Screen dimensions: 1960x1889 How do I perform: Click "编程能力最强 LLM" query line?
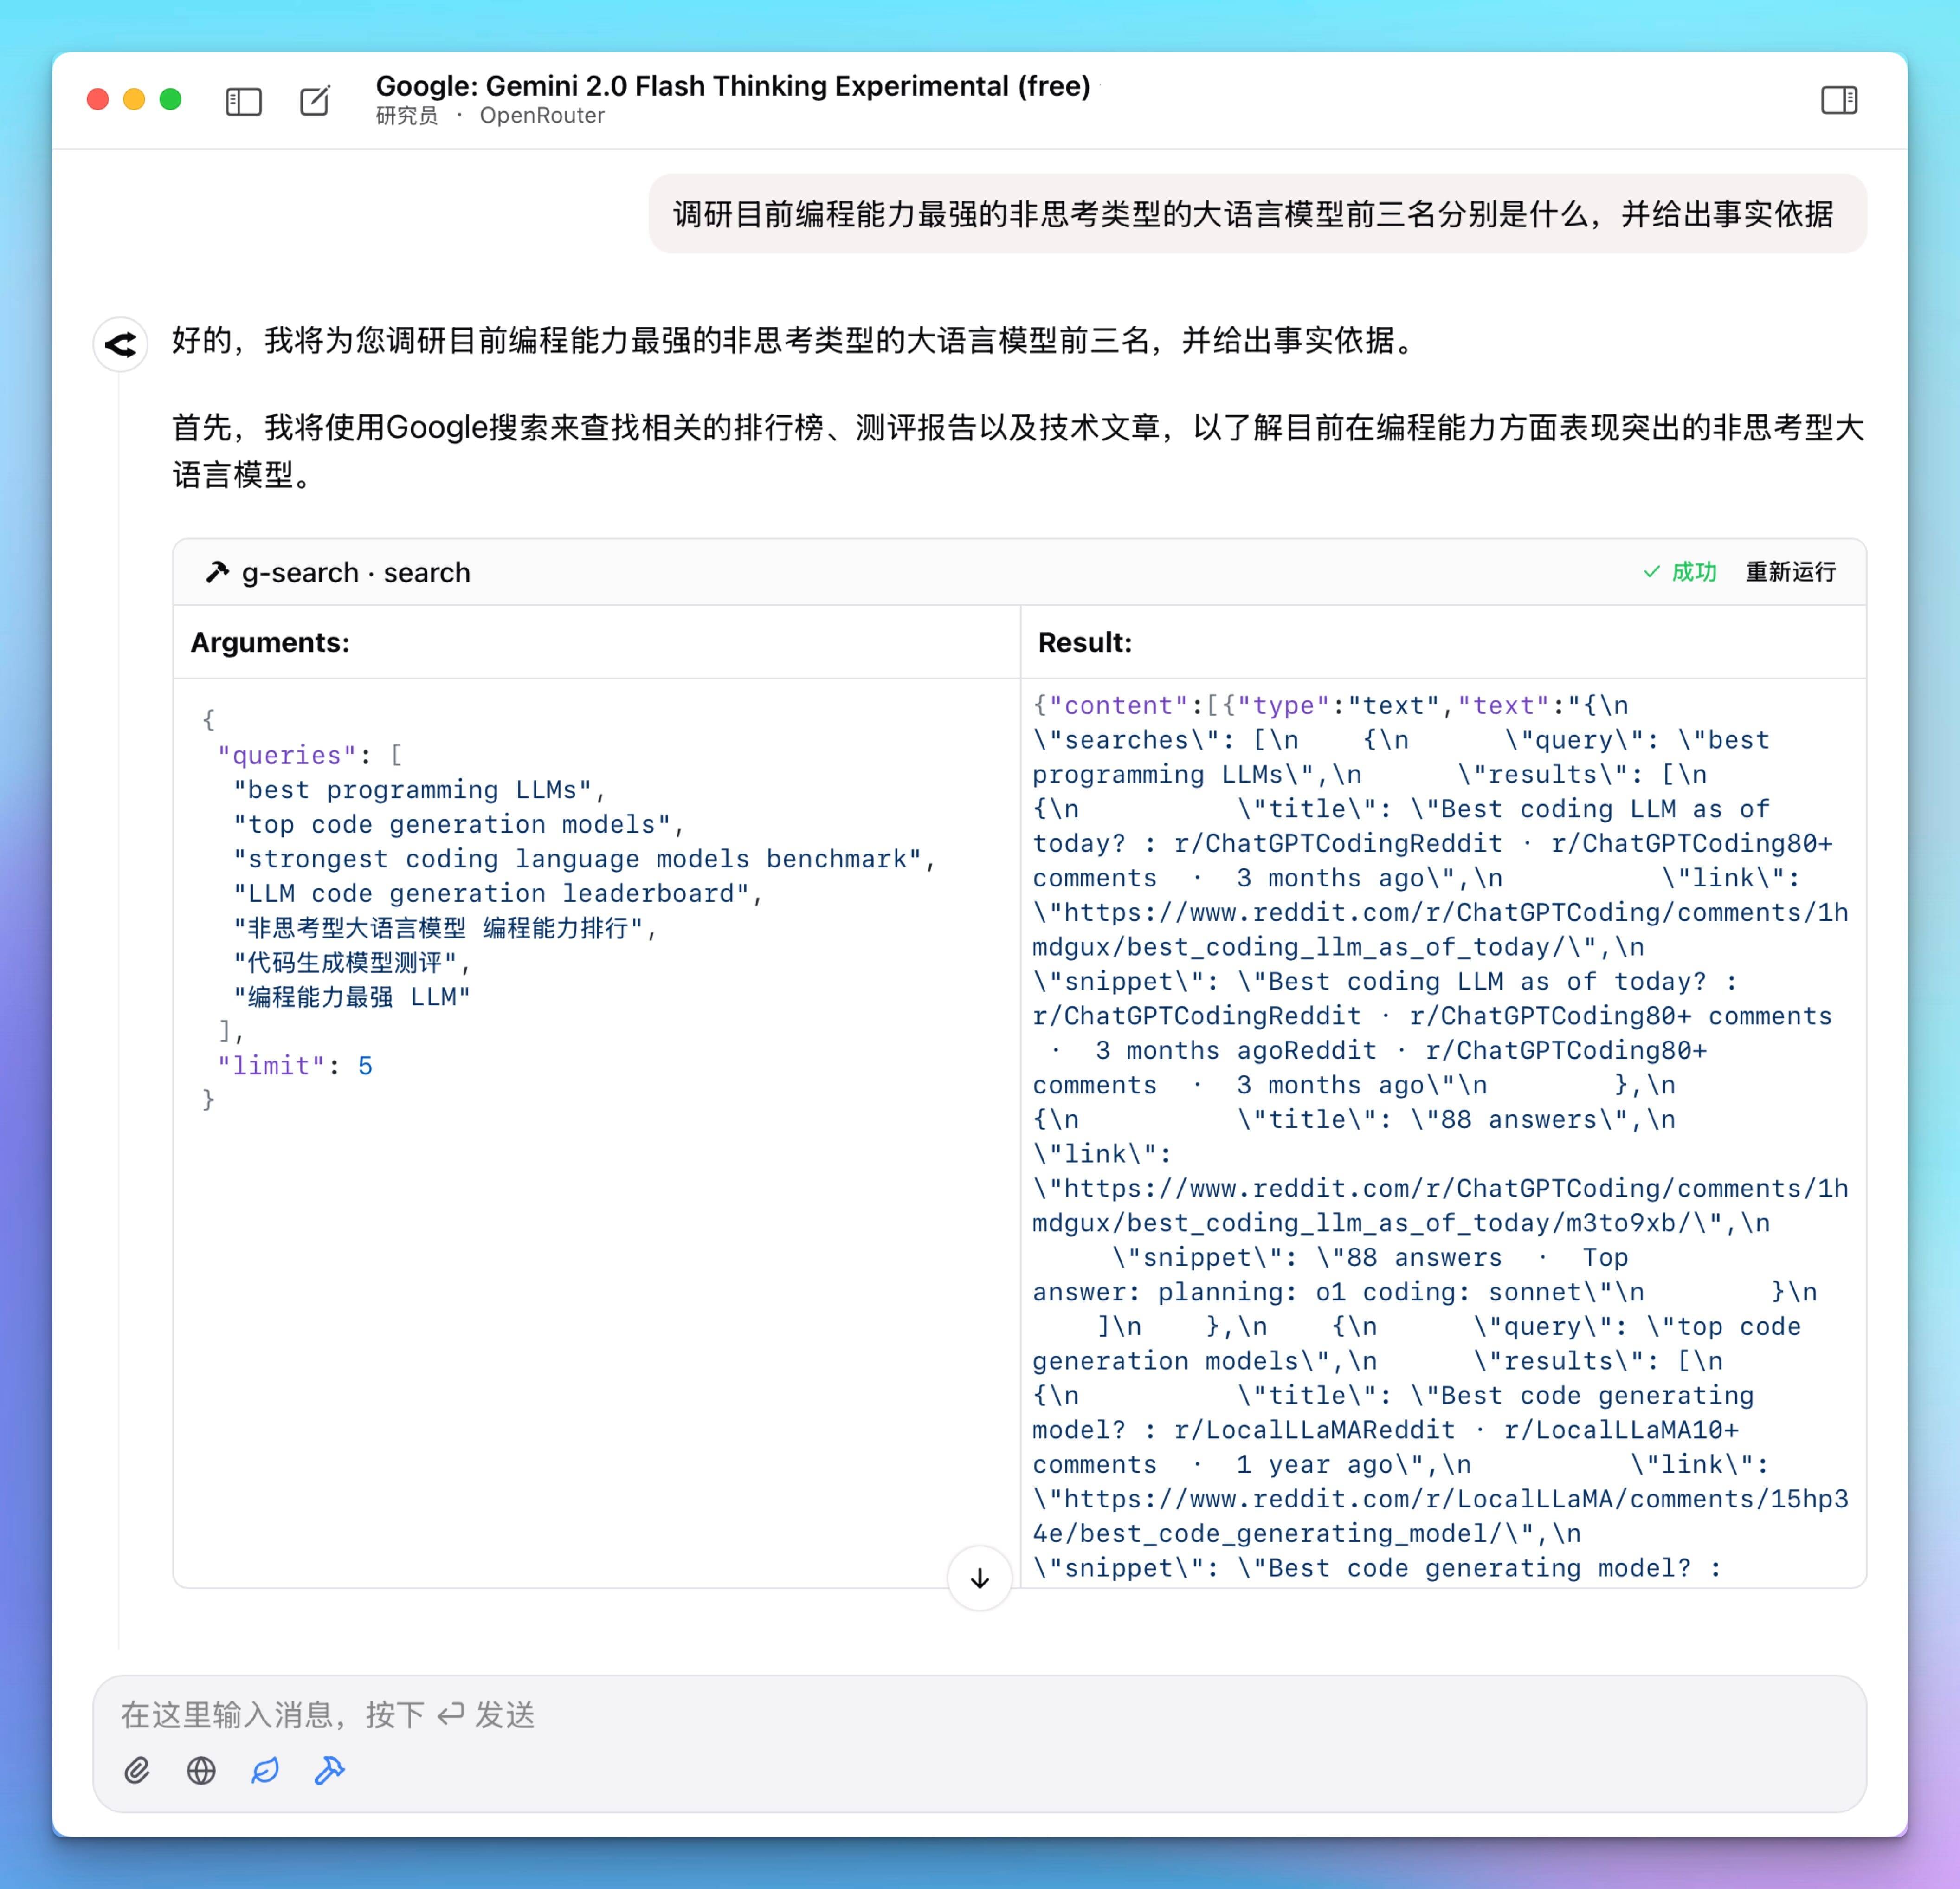point(352,997)
